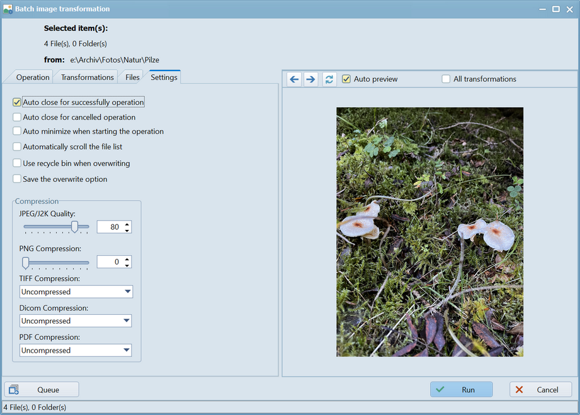Viewport: 580px width, 415px height.
Task: Open the PDF Compression dropdown
Action: [127, 350]
